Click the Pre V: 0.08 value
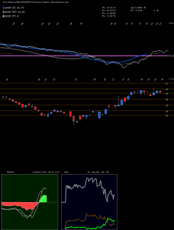 click(x=137, y=10)
